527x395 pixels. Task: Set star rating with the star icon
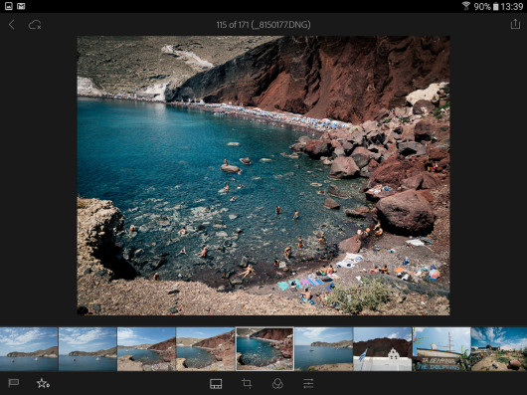tap(43, 383)
